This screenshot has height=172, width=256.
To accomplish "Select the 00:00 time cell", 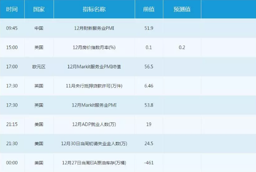I will pyautogui.click(x=12, y=163).
